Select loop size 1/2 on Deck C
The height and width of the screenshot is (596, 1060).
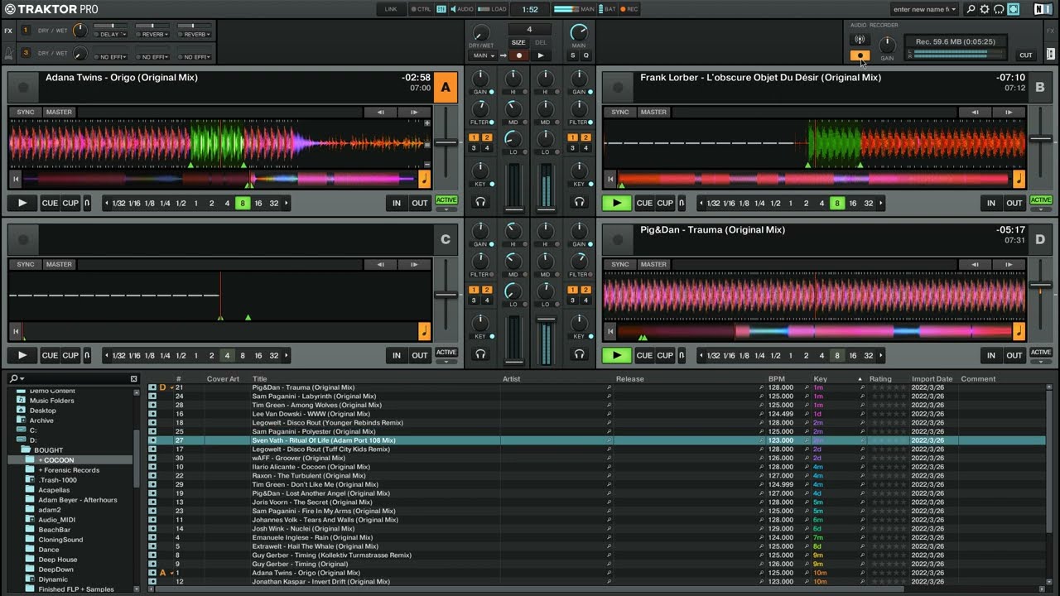coord(181,355)
